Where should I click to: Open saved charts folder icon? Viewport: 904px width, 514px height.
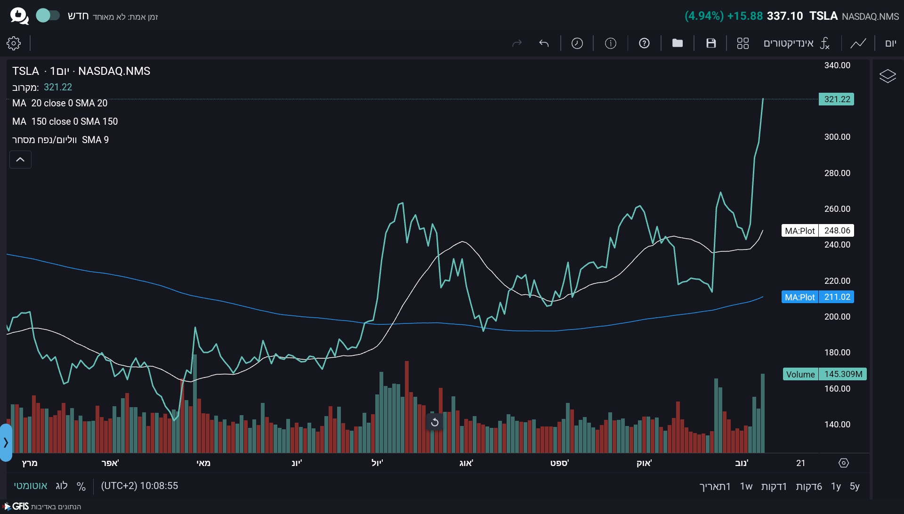(x=677, y=43)
